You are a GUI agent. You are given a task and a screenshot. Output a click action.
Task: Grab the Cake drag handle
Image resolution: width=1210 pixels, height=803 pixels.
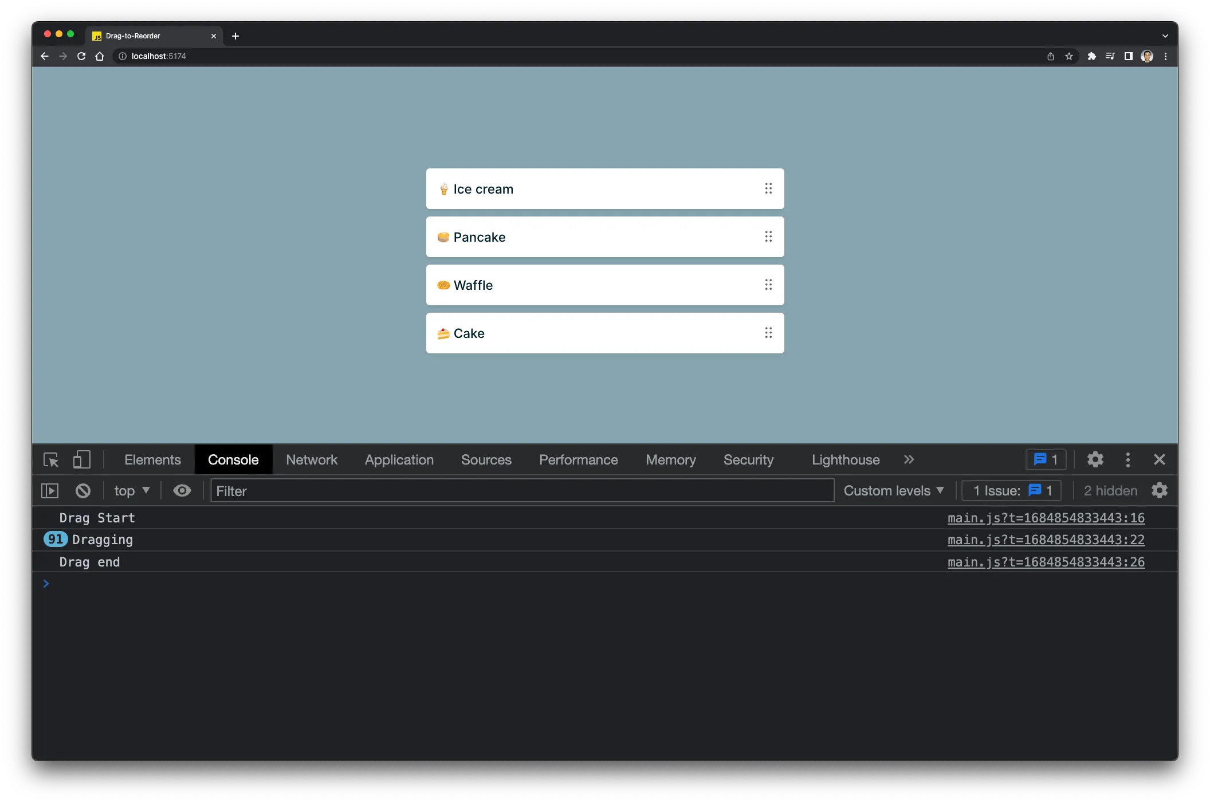click(768, 333)
